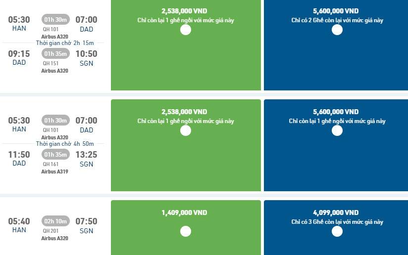
Task: Choose 5,600,000 VND radio for QH 161 itinerary
Action: [x=337, y=130]
